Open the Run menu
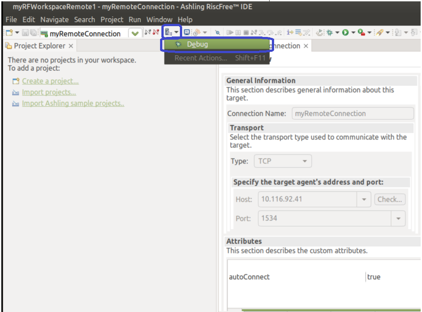 (134, 20)
